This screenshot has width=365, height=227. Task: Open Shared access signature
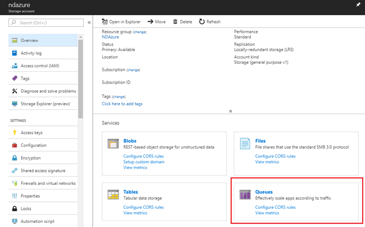[43, 170]
